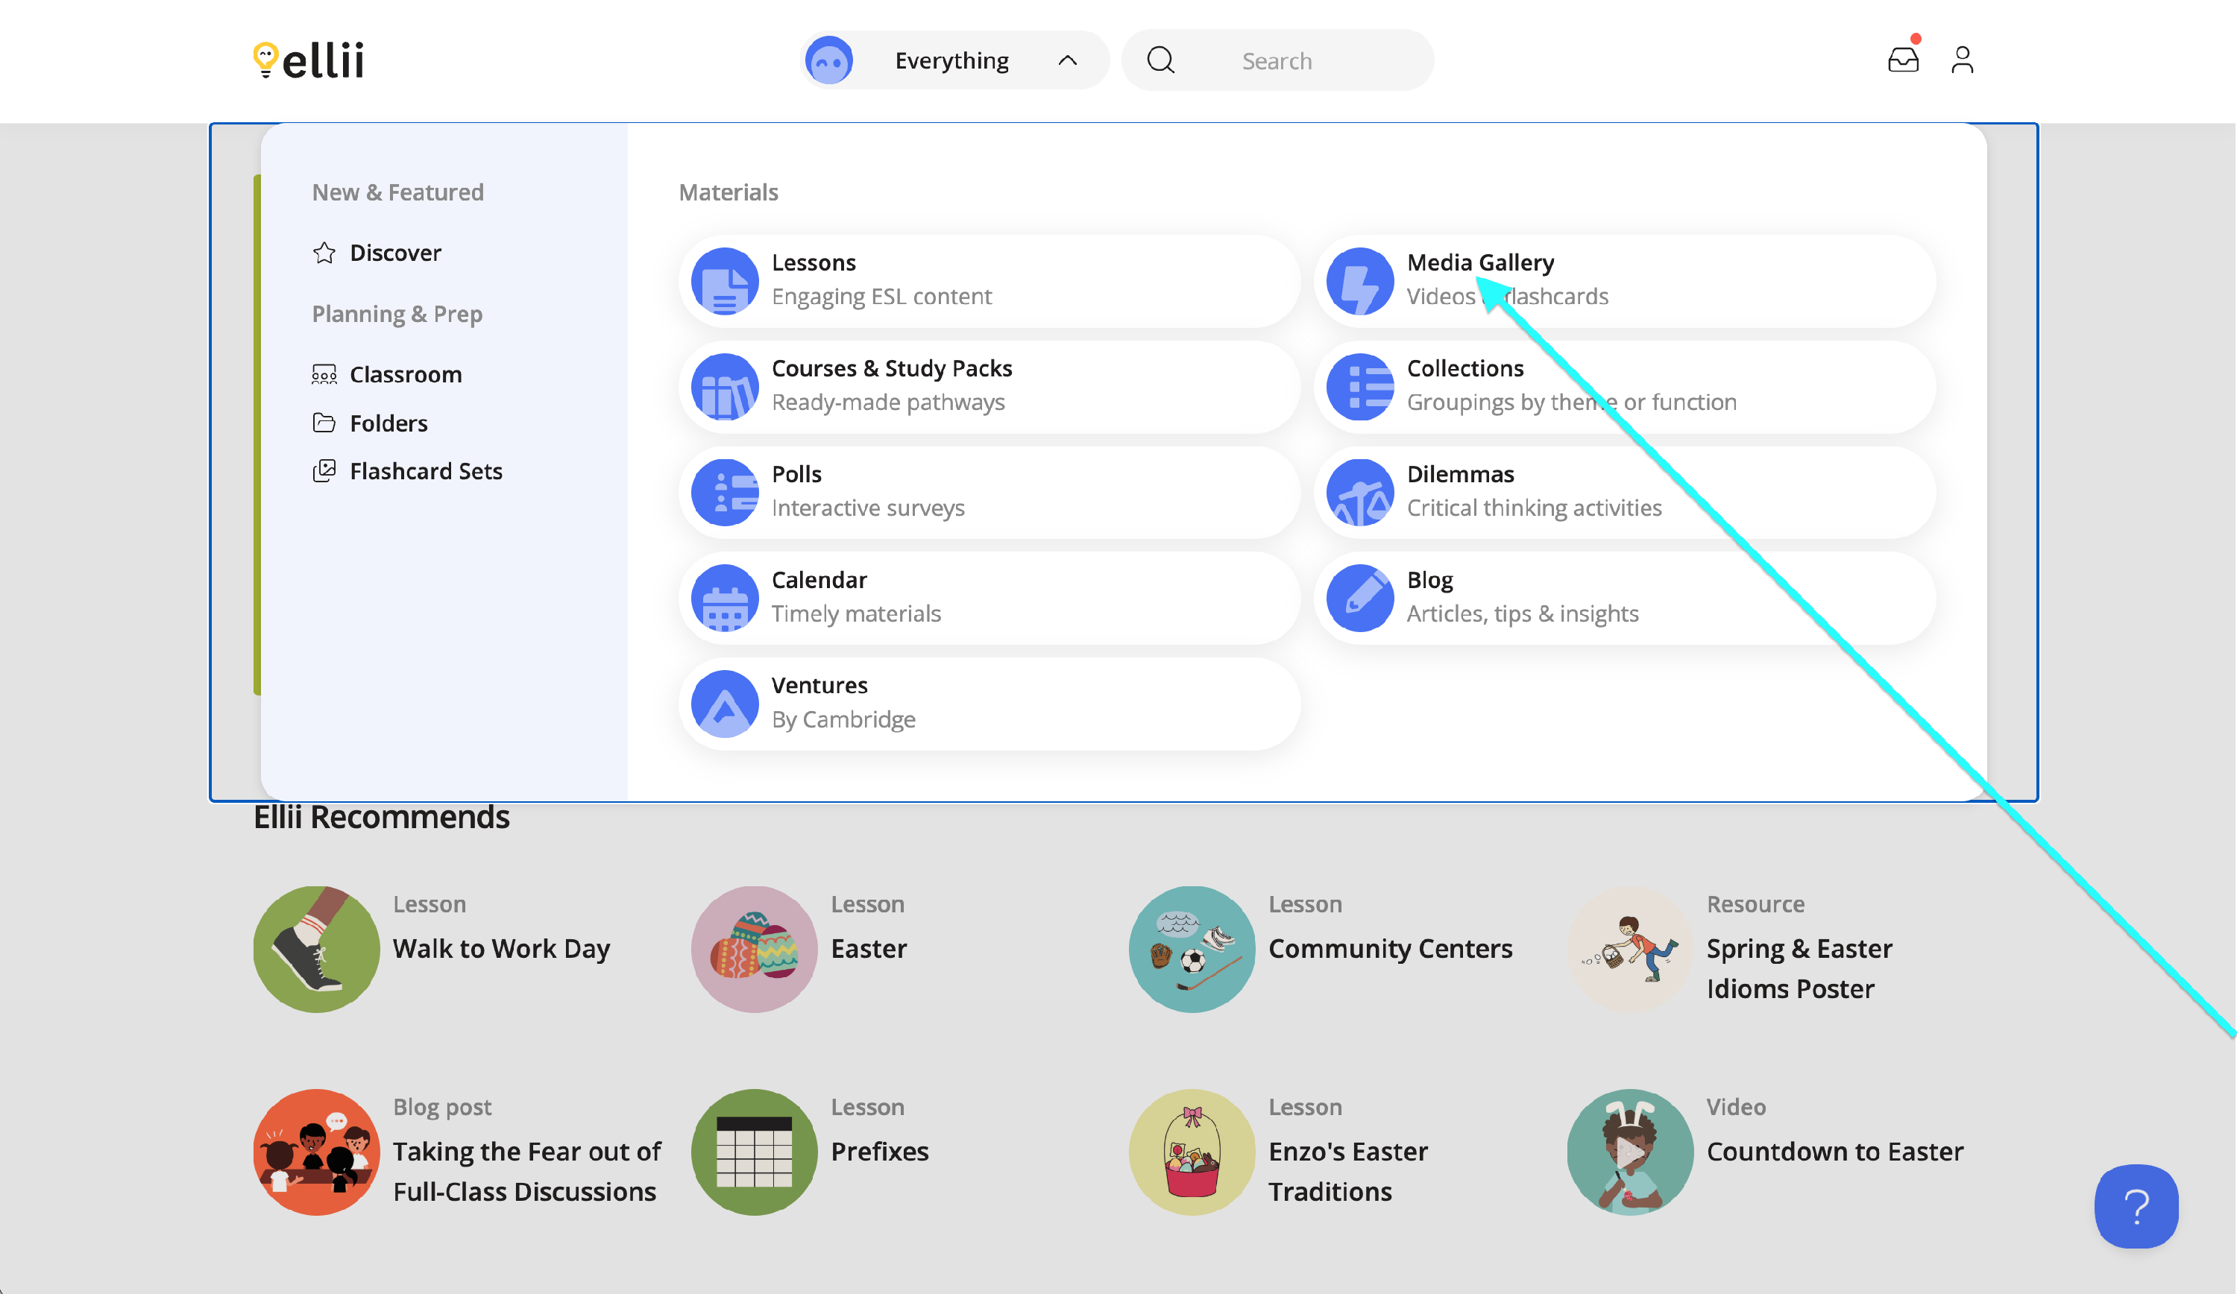This screenshot has width=2237, height=1294.
Task: Open Discover in the sidebar
Action: (394, 253)
